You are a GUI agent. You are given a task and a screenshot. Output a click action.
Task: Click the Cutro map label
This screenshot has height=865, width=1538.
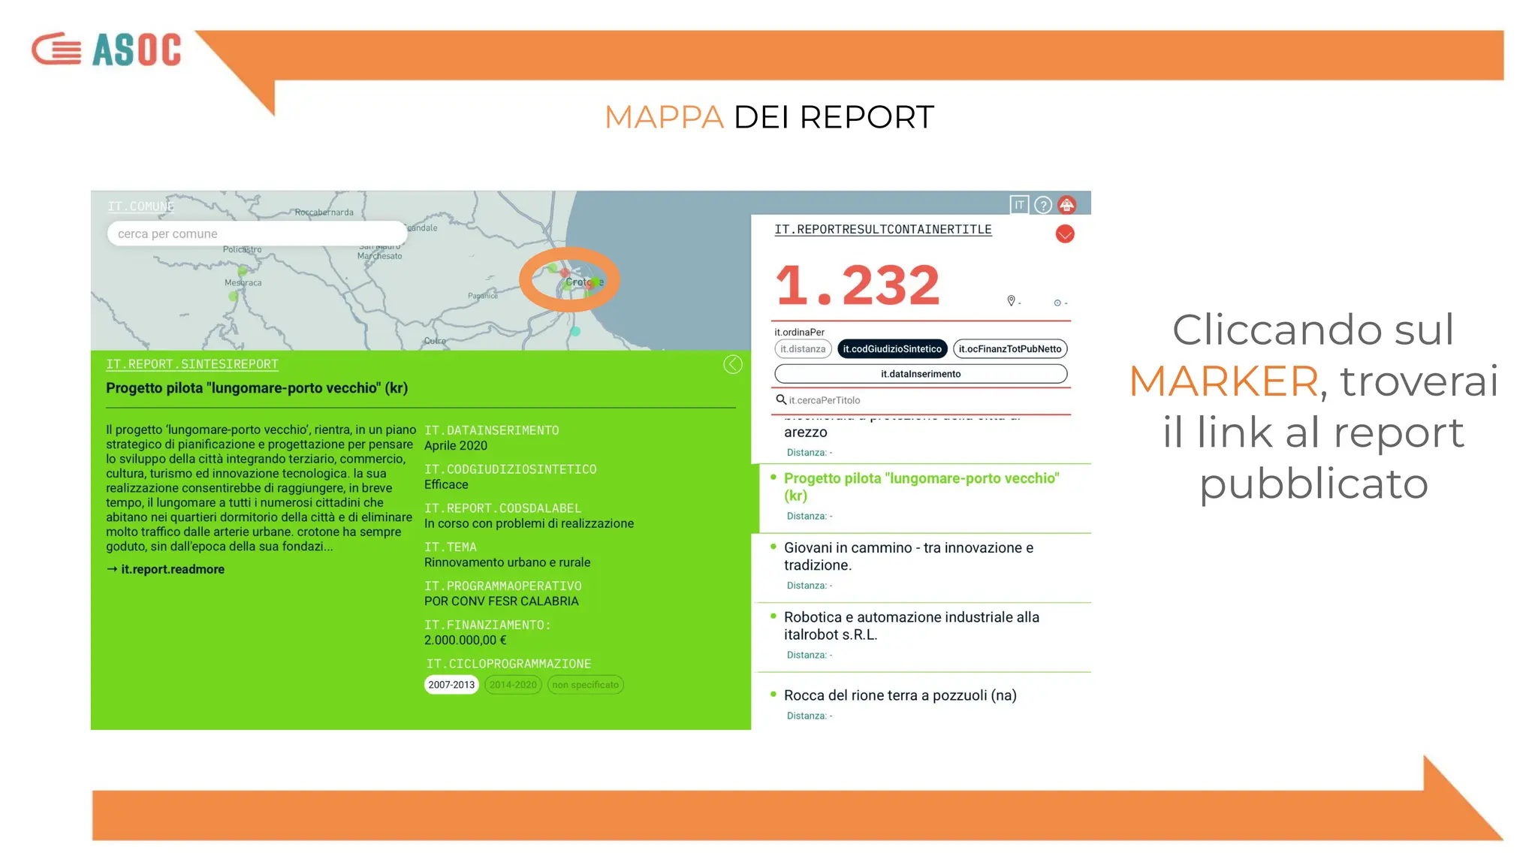pos(435,341)
